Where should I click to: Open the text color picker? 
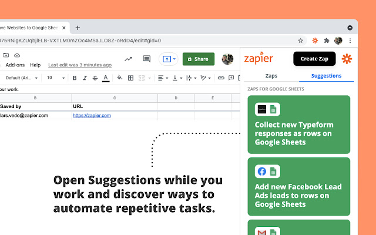(106, 78)
